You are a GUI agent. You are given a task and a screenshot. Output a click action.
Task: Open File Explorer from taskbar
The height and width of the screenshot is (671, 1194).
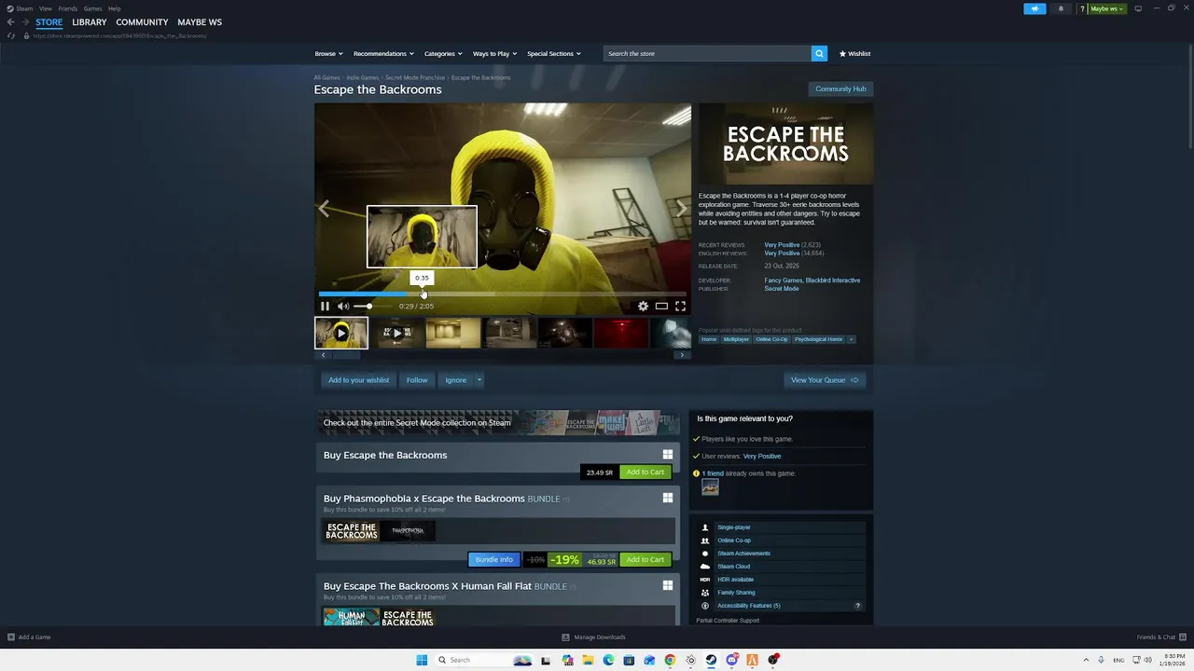588,660
